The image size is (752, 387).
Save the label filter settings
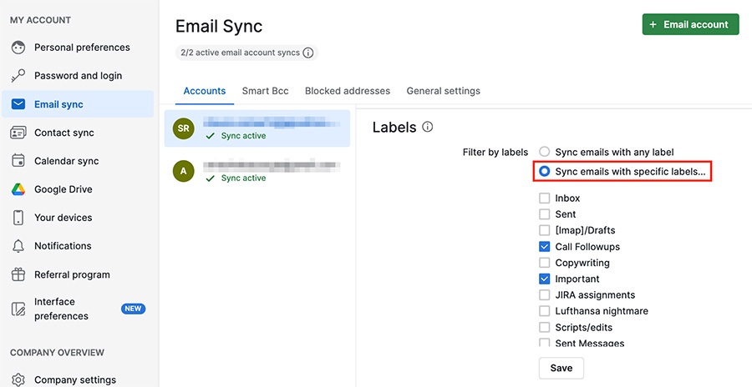[561, 368]
